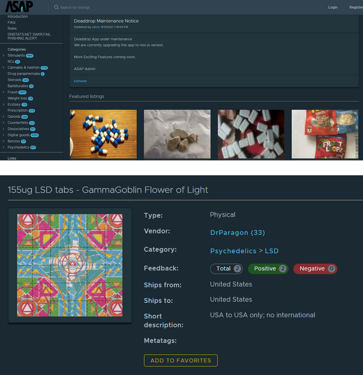Viewport: 363px width, 375px height.
Task: Click the blotter art product image
Action: coord(70,265)
